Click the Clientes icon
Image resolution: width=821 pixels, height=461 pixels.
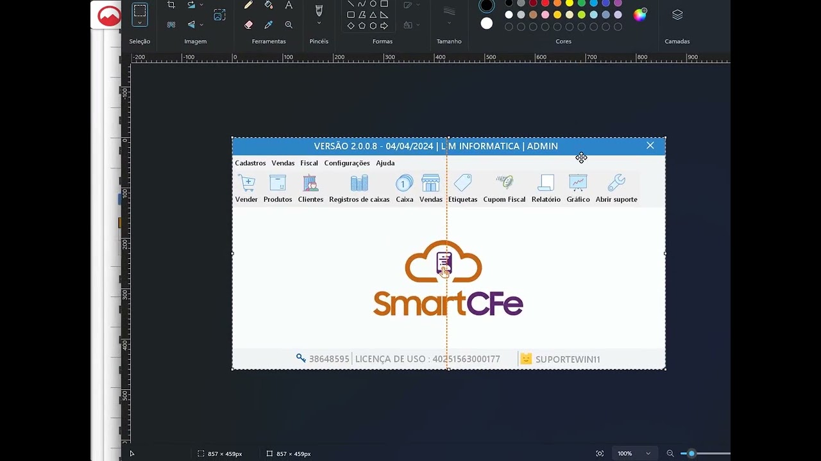310,183
